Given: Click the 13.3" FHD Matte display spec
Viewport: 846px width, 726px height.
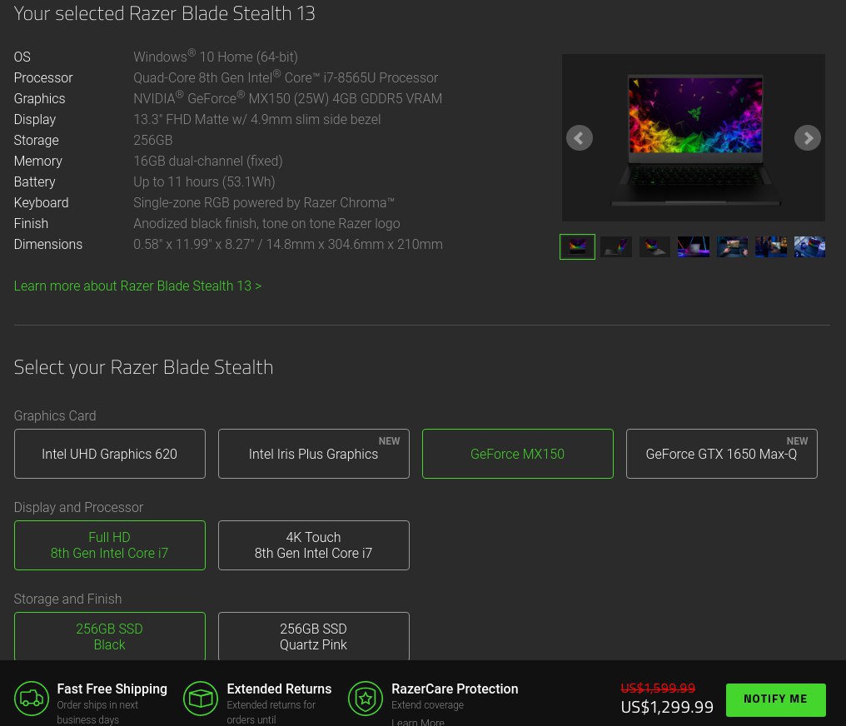Looking at the screenshot, I should click(x=256, y=119).
